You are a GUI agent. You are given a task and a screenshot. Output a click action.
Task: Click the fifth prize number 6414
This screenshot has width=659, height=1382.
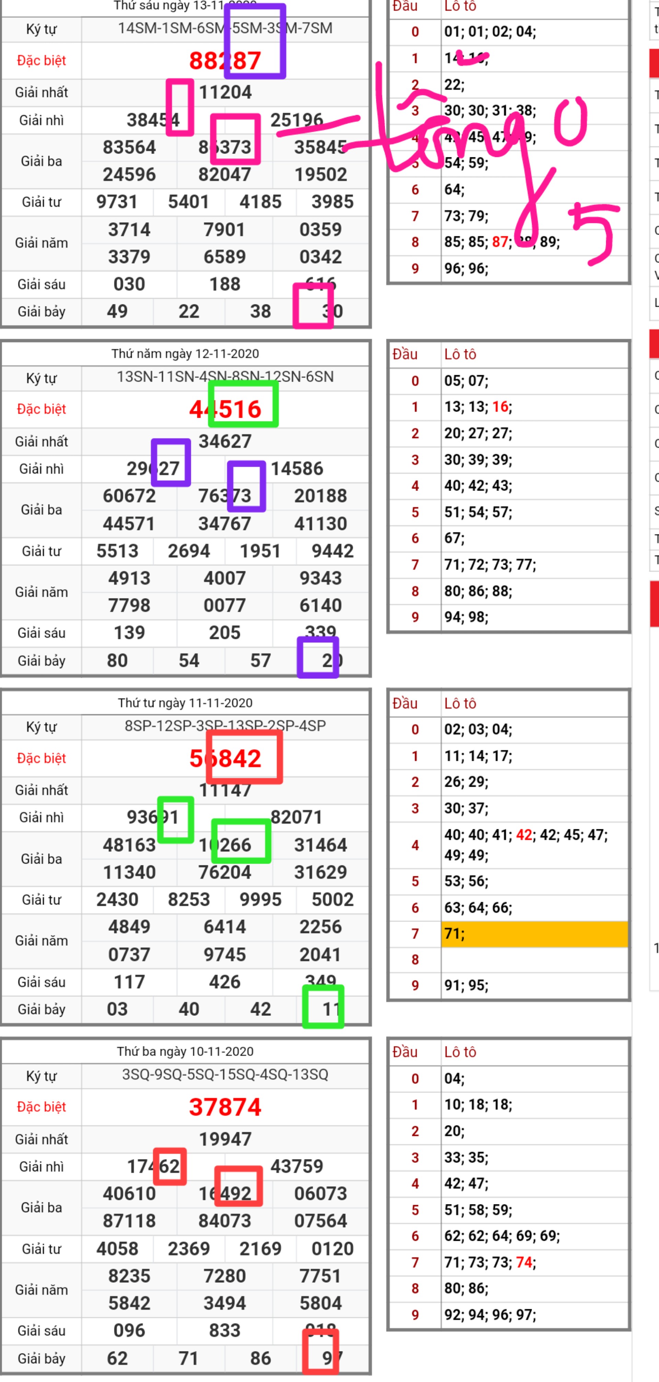(x=225, y=927)
